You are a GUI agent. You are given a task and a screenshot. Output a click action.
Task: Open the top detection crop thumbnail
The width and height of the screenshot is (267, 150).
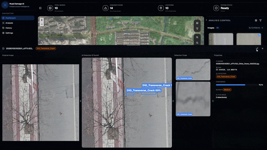[x=193, y=70]
